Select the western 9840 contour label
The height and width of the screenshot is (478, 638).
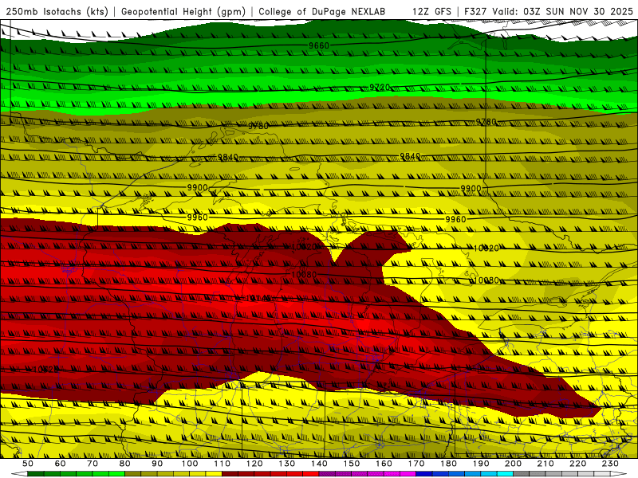pos(227,157)
